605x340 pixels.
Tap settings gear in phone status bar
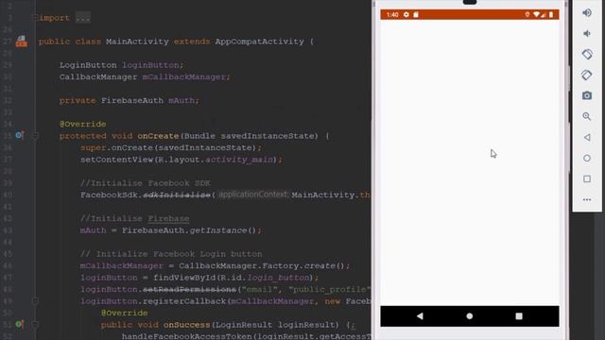tap(406, 15)
